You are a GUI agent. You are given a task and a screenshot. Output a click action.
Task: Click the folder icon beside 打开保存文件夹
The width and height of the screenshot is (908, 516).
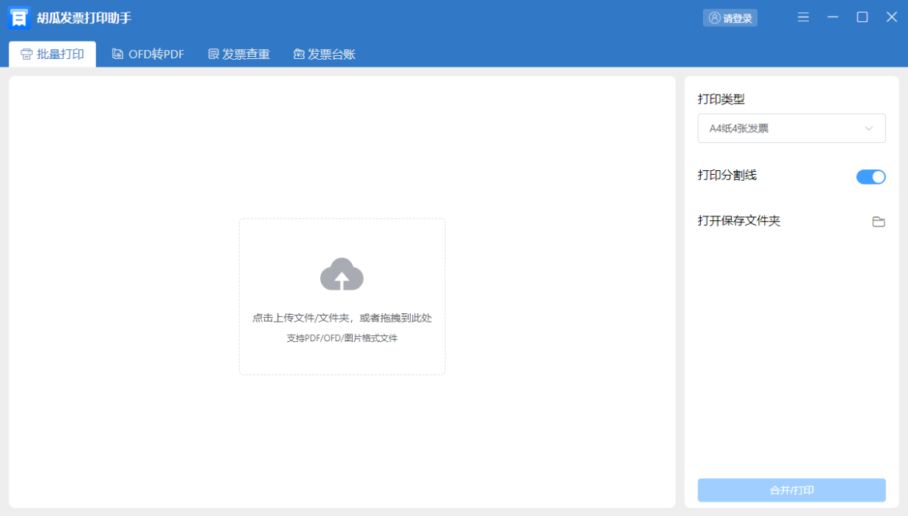click(x=878, y=222)
